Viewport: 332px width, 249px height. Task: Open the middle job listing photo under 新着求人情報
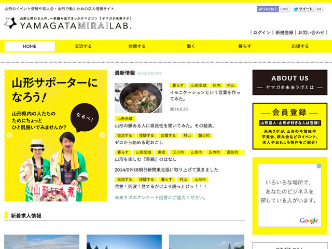pyautogui.click(x=124, y=242)
